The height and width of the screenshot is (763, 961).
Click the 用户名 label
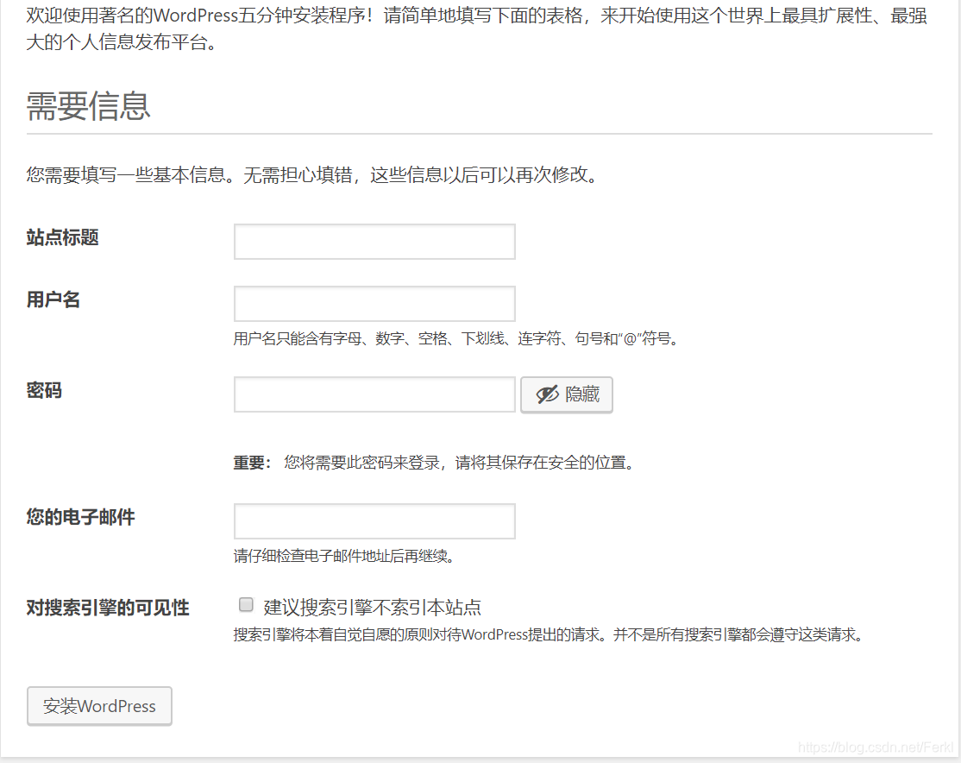tap(53, 300)
